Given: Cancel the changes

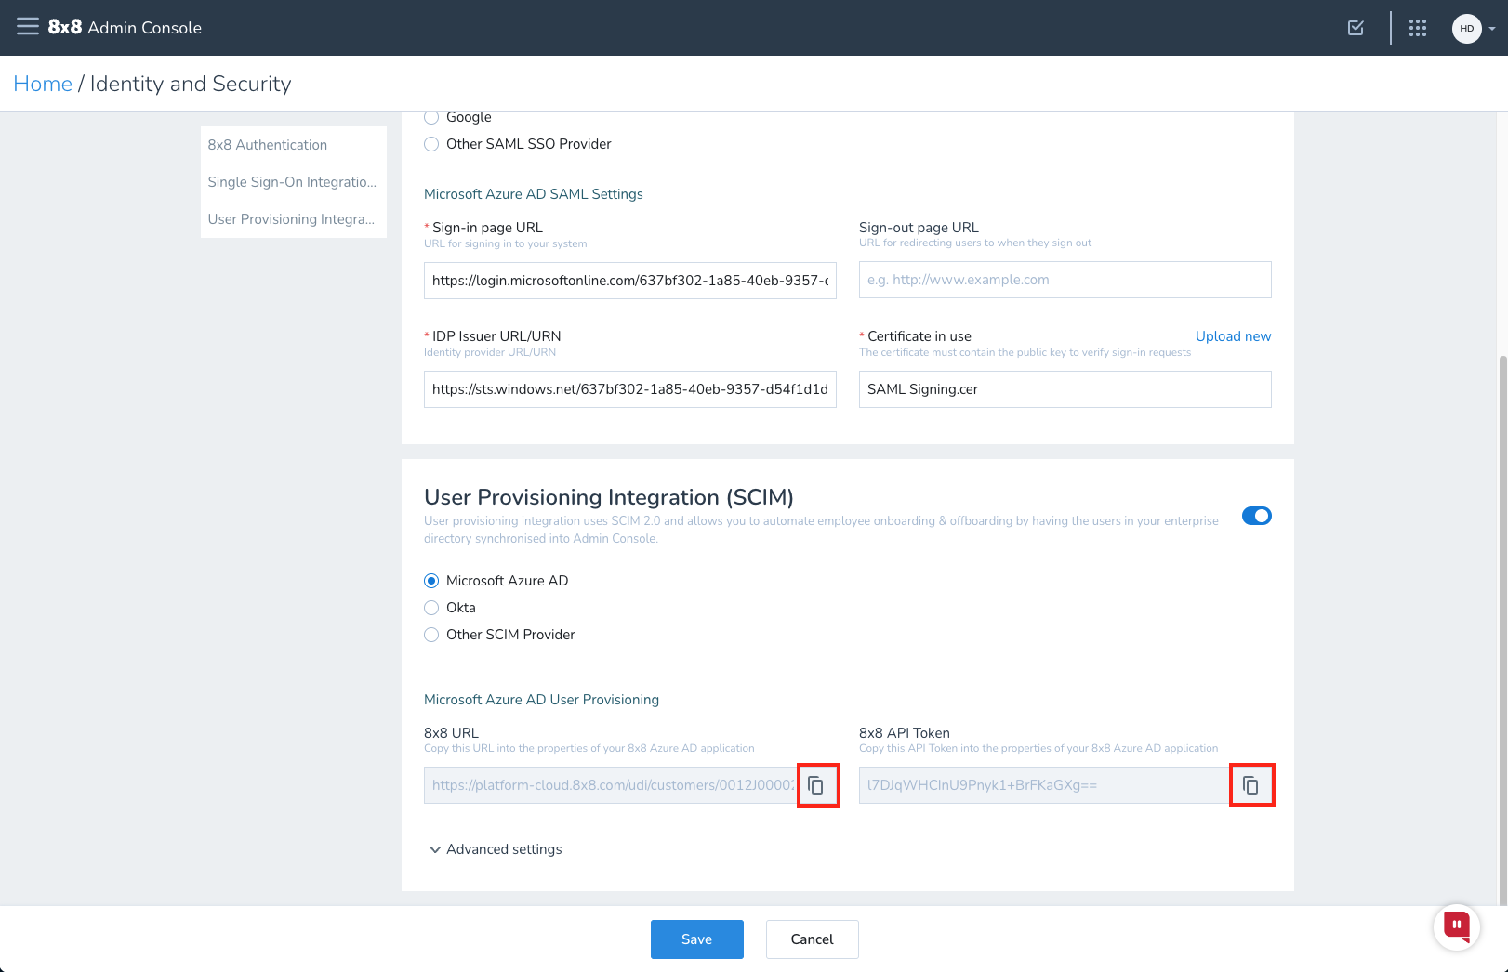Looking at the screenshot, I should coord(813,939).
